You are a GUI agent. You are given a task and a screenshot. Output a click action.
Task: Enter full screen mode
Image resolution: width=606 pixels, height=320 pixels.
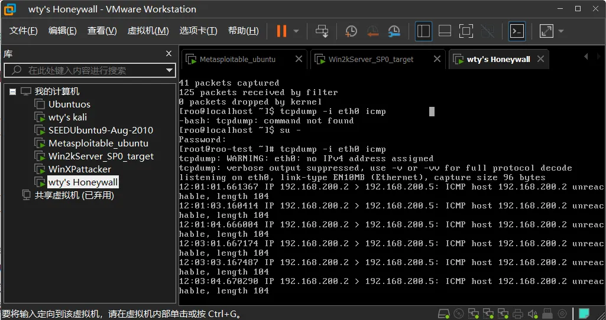tap(466, 31)
